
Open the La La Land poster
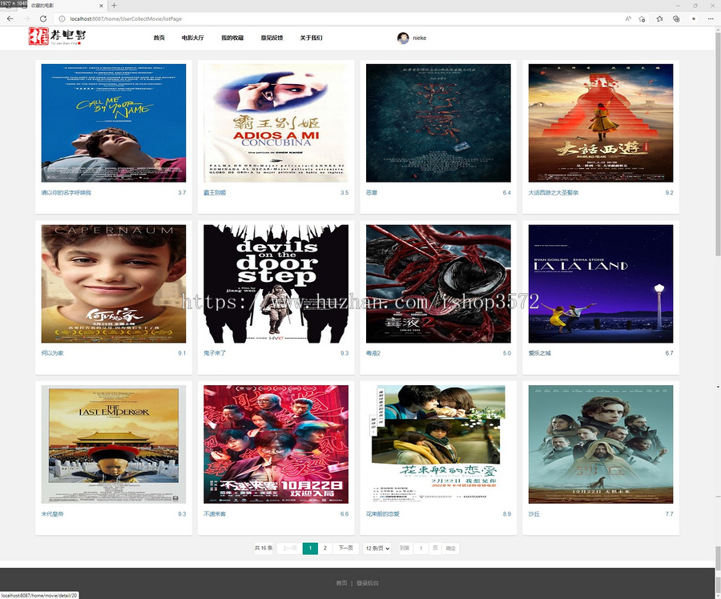tap(601, 283)
